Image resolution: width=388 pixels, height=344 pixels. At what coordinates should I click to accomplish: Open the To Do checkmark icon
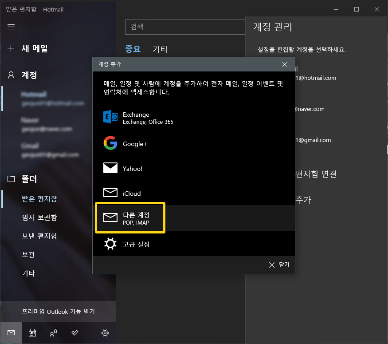pyautogui.click(x=75, y=332)
